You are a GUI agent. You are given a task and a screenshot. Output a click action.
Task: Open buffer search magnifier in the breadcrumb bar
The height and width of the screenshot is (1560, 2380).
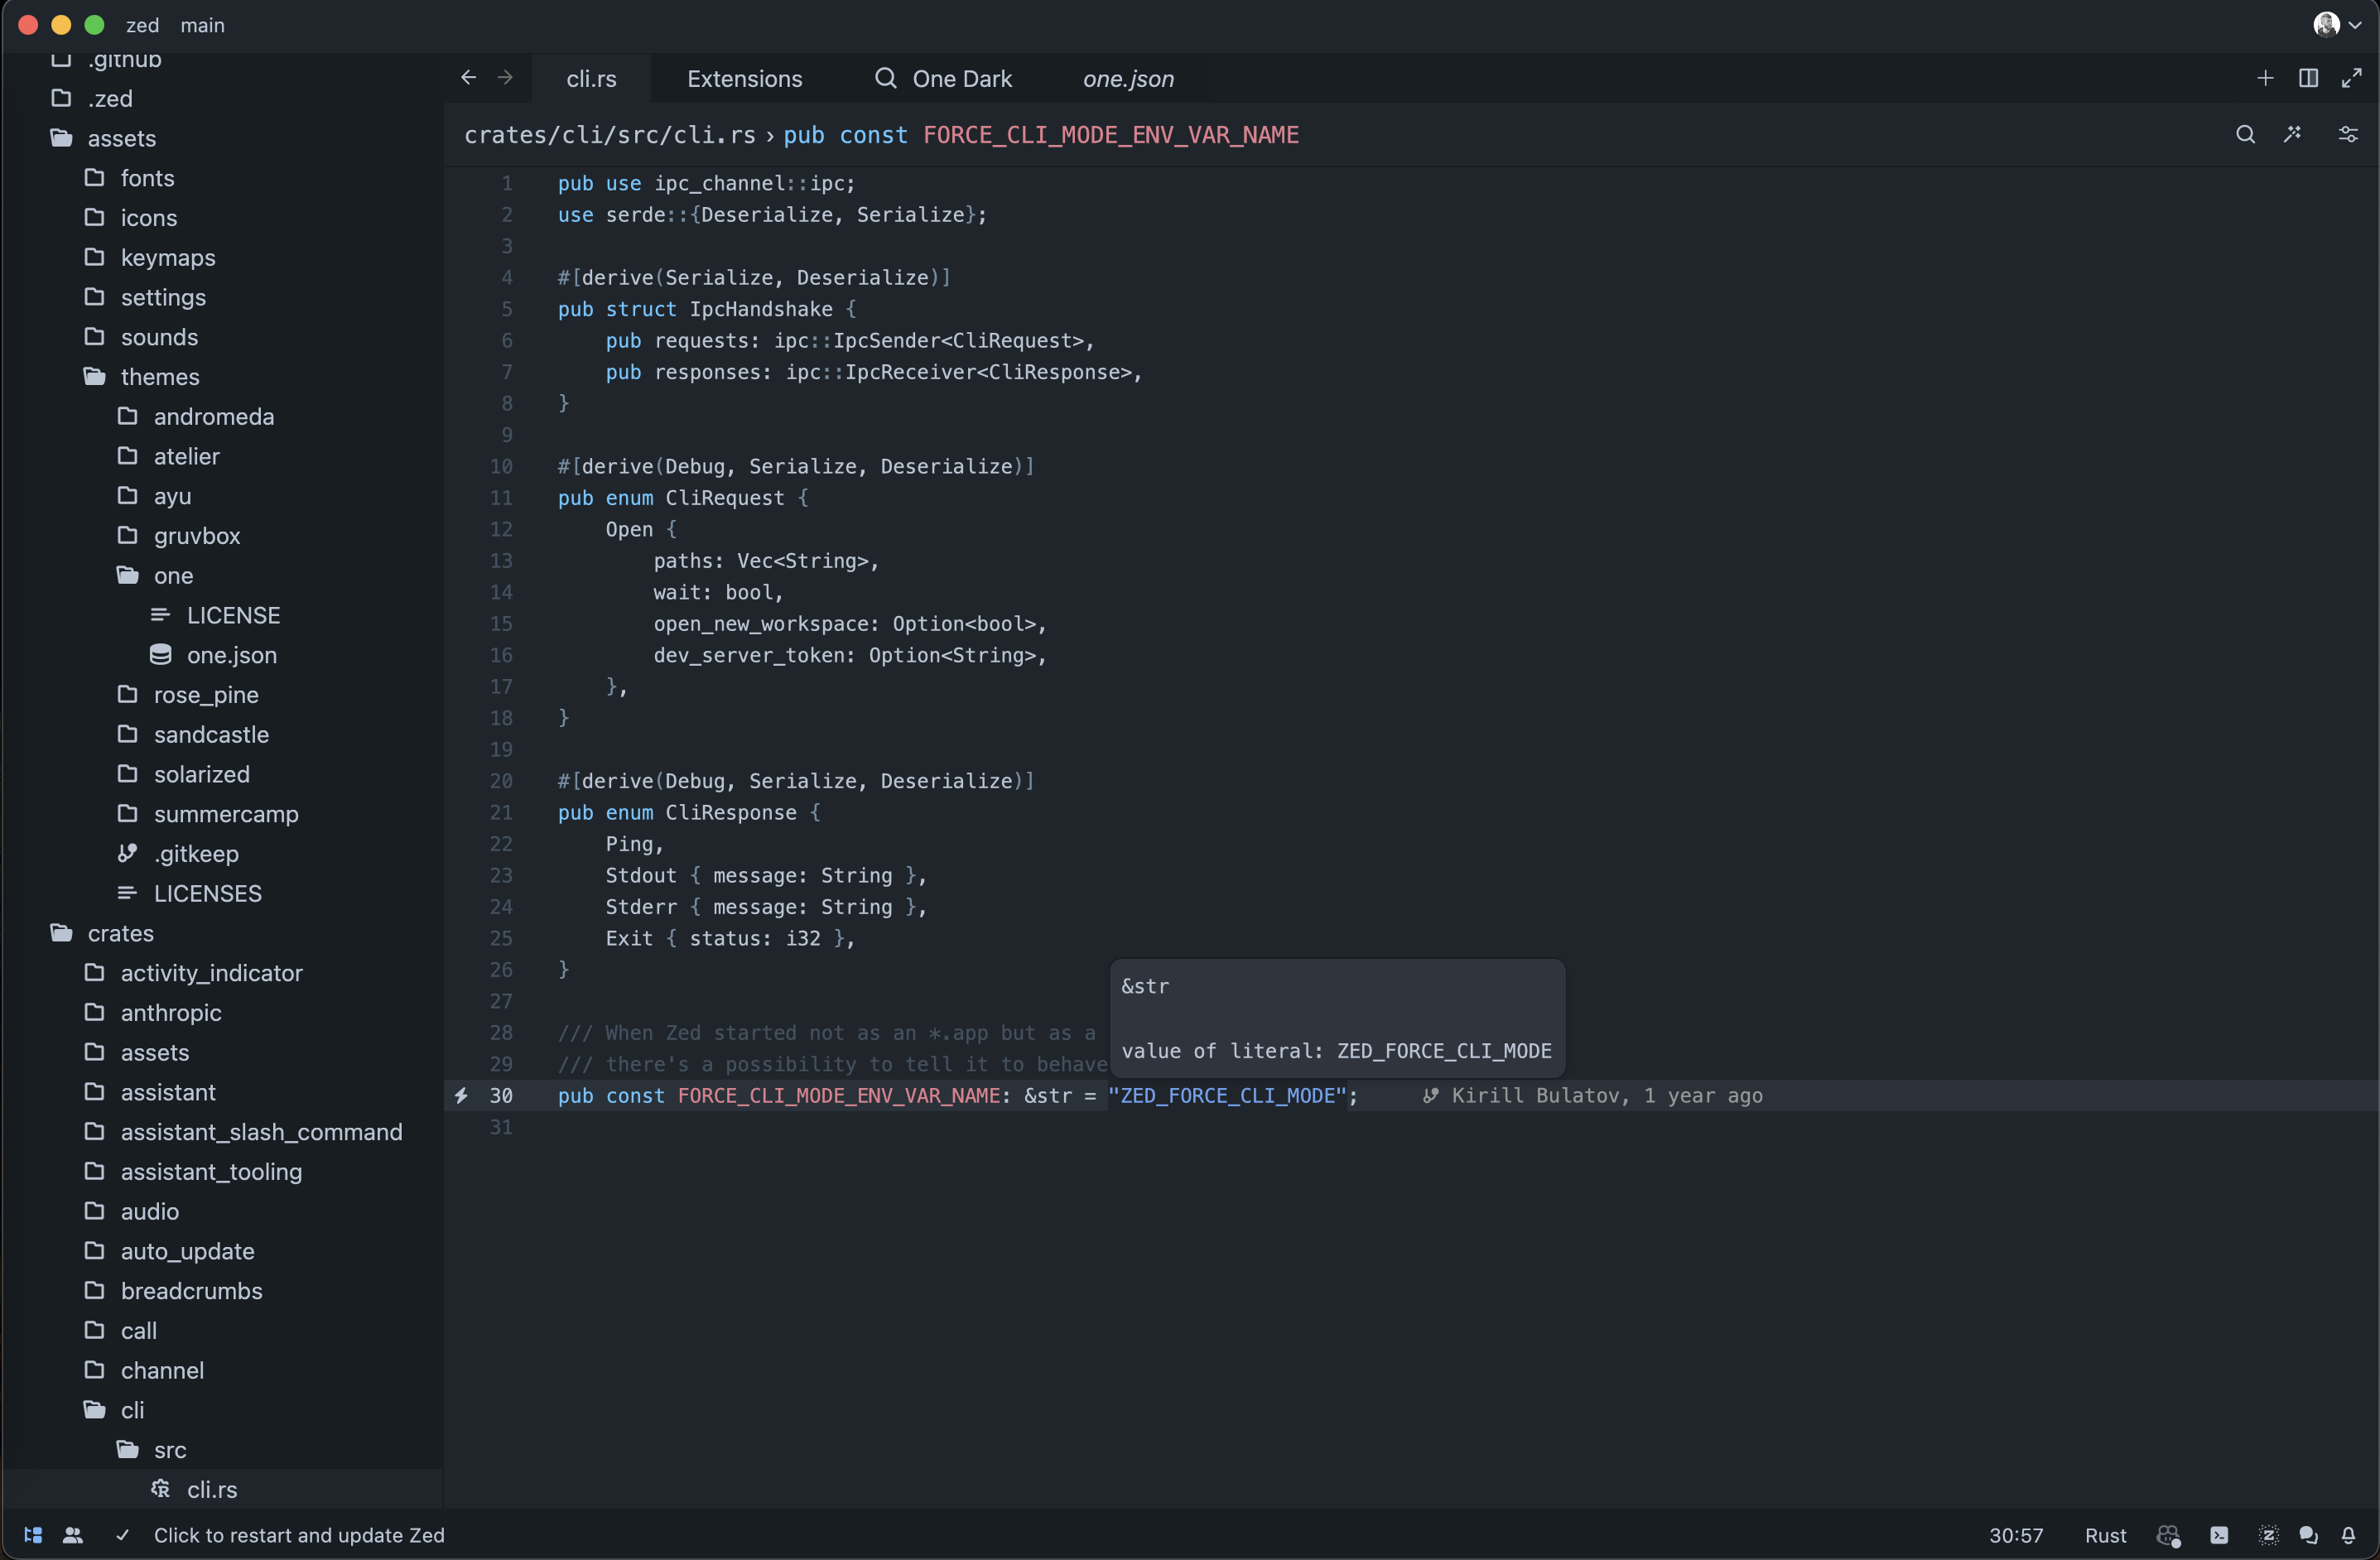tap(2245, 134)
